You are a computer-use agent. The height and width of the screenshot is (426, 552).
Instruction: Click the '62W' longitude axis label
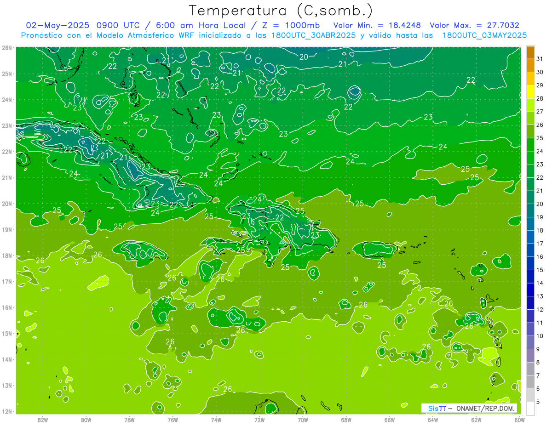(x=476, y=420)
